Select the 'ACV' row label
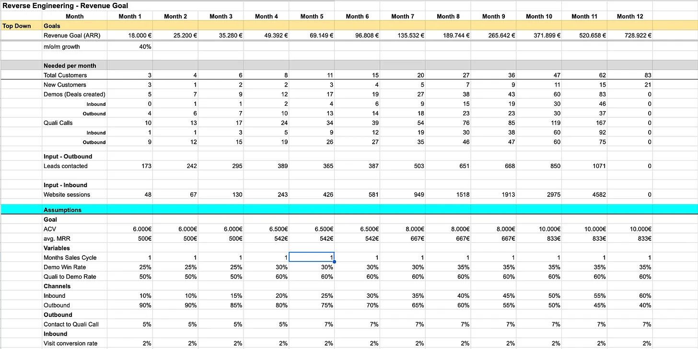The image size is (698, 349). tap(50, 229)
